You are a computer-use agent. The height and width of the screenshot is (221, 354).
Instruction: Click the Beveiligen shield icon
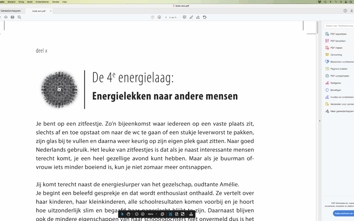point(327,90)
